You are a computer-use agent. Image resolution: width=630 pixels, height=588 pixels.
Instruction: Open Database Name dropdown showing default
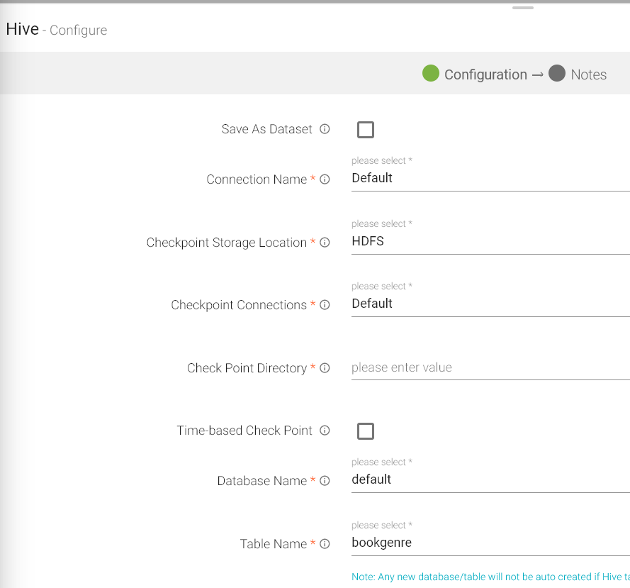coord(489,479)
